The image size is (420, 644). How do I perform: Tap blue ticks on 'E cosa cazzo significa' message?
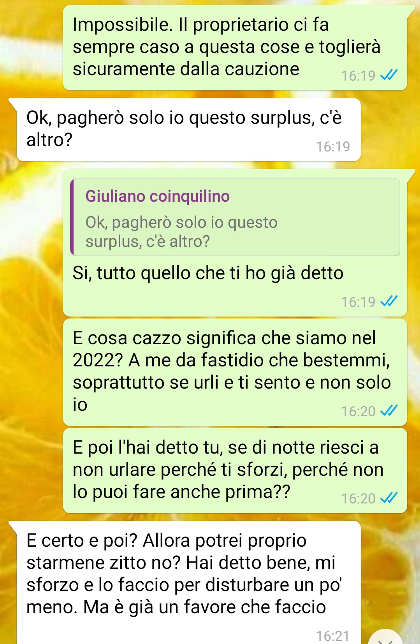389,410
